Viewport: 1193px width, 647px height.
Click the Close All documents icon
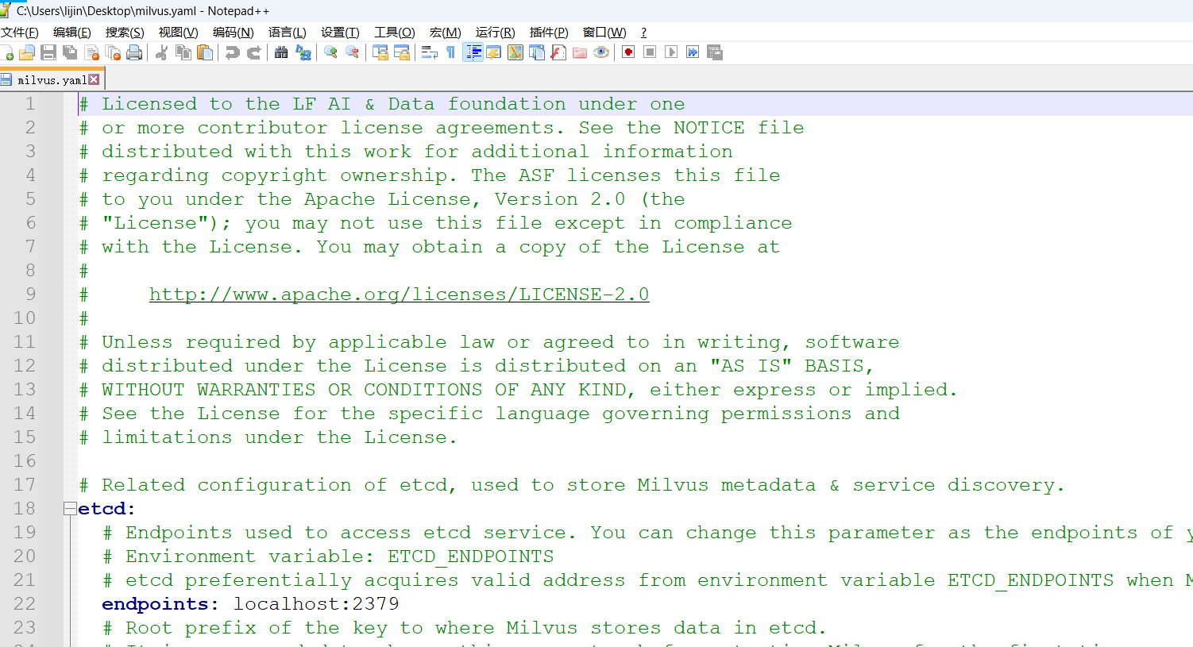point(114,52)
